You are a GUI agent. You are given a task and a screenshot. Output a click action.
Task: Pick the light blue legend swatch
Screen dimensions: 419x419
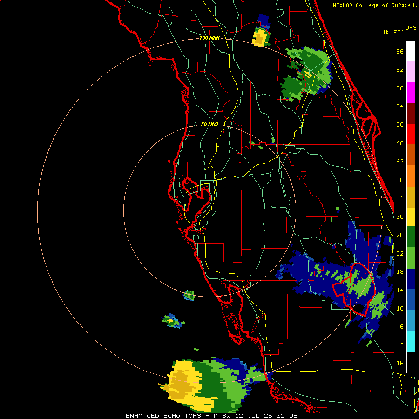point(411,320)
